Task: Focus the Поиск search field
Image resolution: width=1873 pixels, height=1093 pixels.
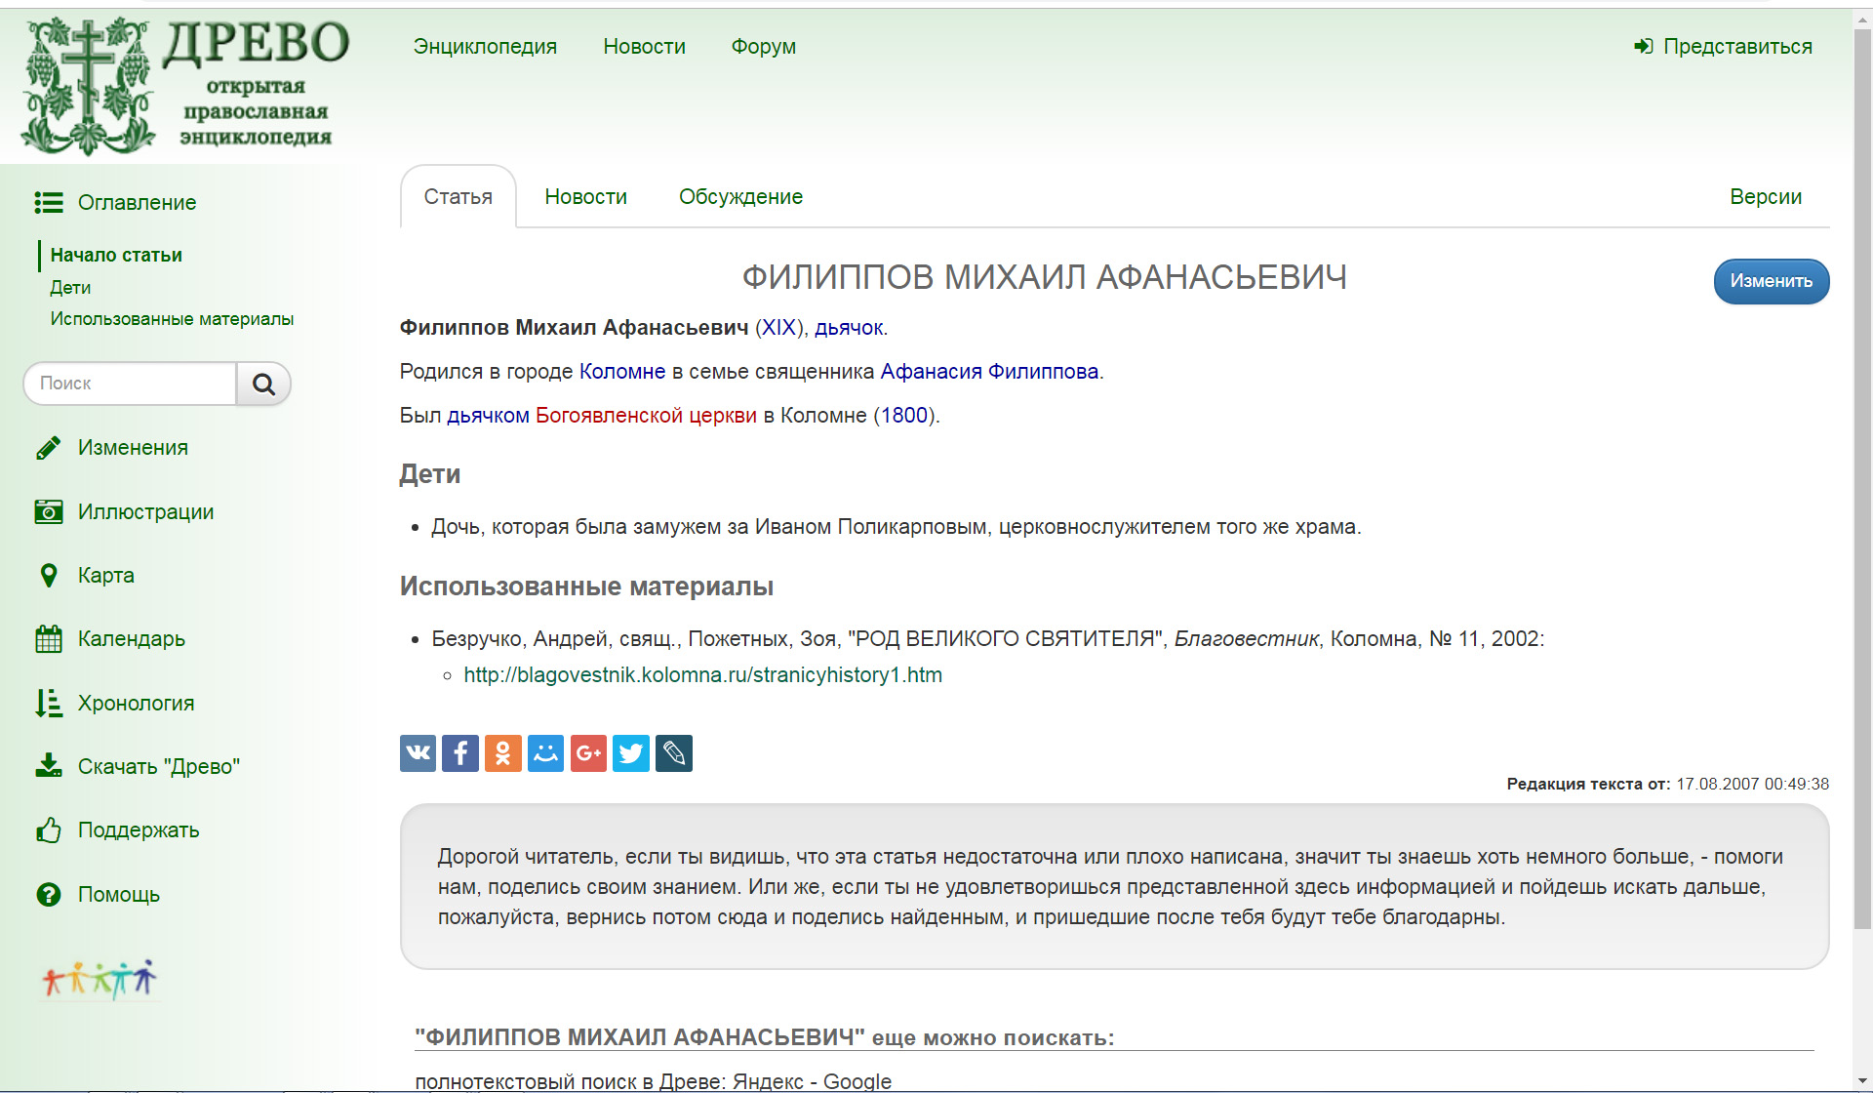Action: tap(130, 384)
